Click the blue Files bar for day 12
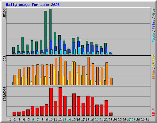 coord(60,45)
